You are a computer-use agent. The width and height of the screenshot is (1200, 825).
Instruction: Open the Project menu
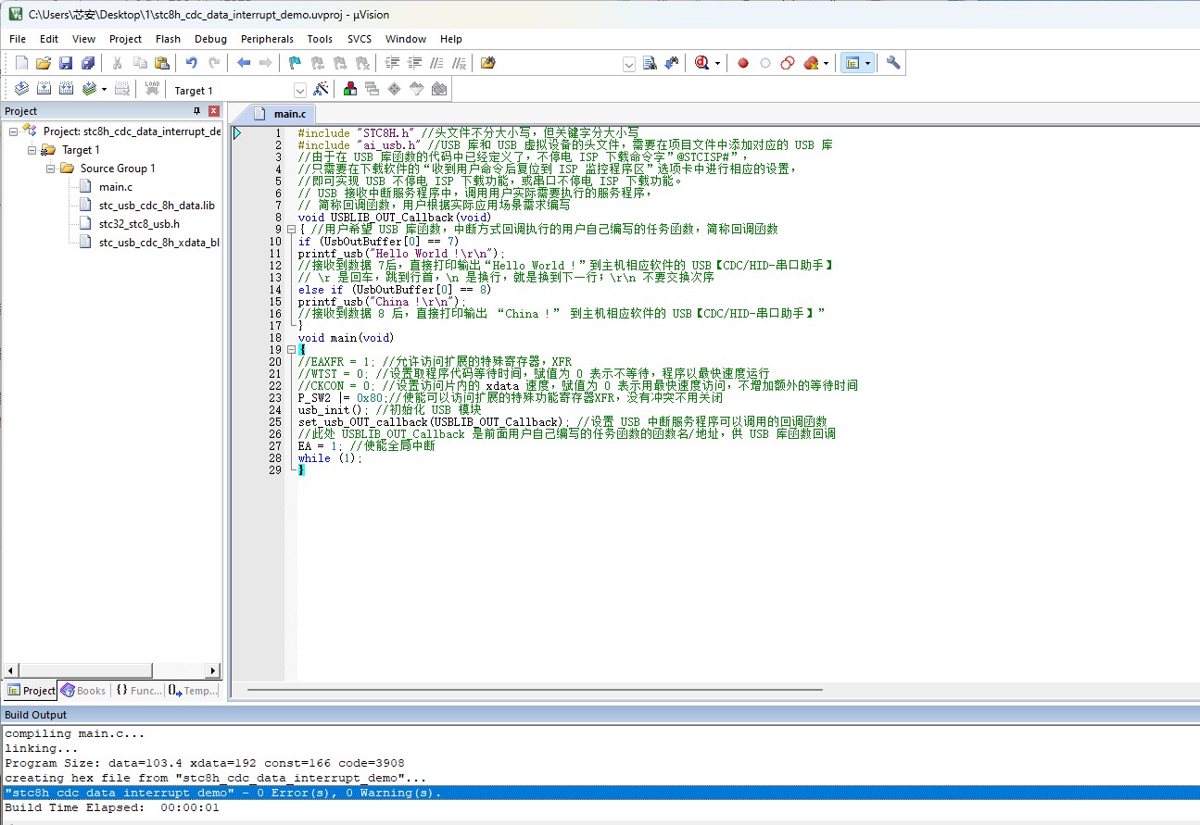coord(125,39)
